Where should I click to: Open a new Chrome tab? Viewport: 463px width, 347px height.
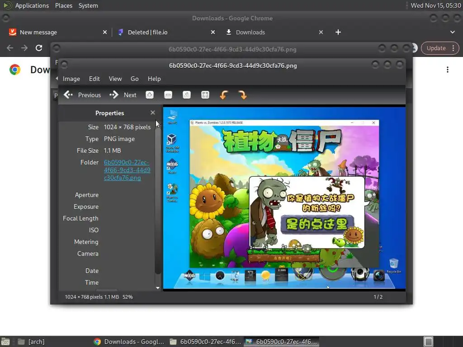338,32
